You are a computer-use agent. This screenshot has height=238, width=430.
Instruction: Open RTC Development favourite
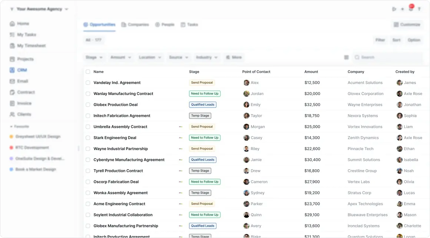tap(29, 147)
